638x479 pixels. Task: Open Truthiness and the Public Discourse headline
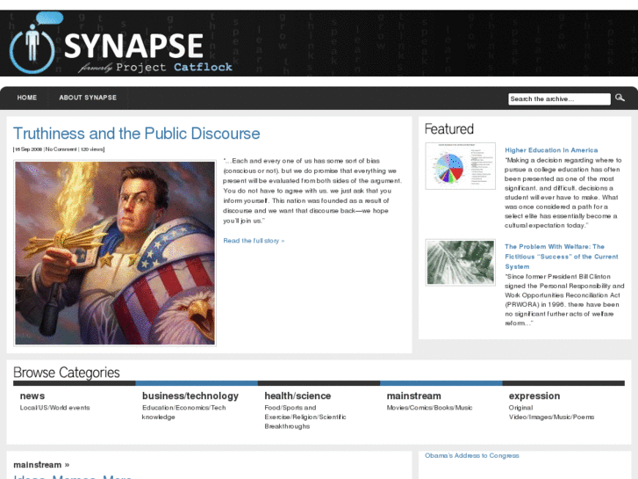pos(136,134)
